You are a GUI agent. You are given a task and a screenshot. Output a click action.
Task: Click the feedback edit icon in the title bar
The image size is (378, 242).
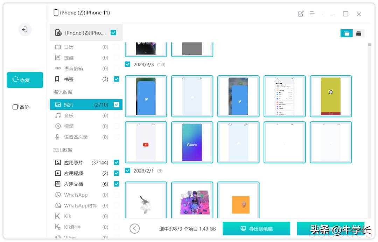point(301,14)
